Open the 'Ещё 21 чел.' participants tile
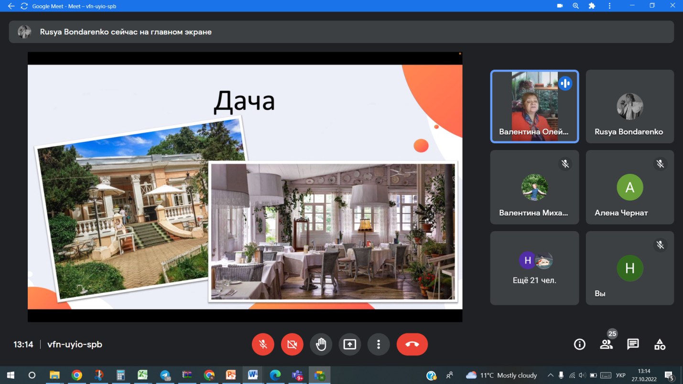 click(534, 268)
